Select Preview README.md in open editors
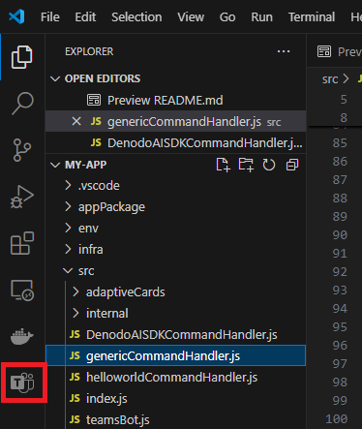The height and width of the screenshot is (429, 362). pos(175,100)
